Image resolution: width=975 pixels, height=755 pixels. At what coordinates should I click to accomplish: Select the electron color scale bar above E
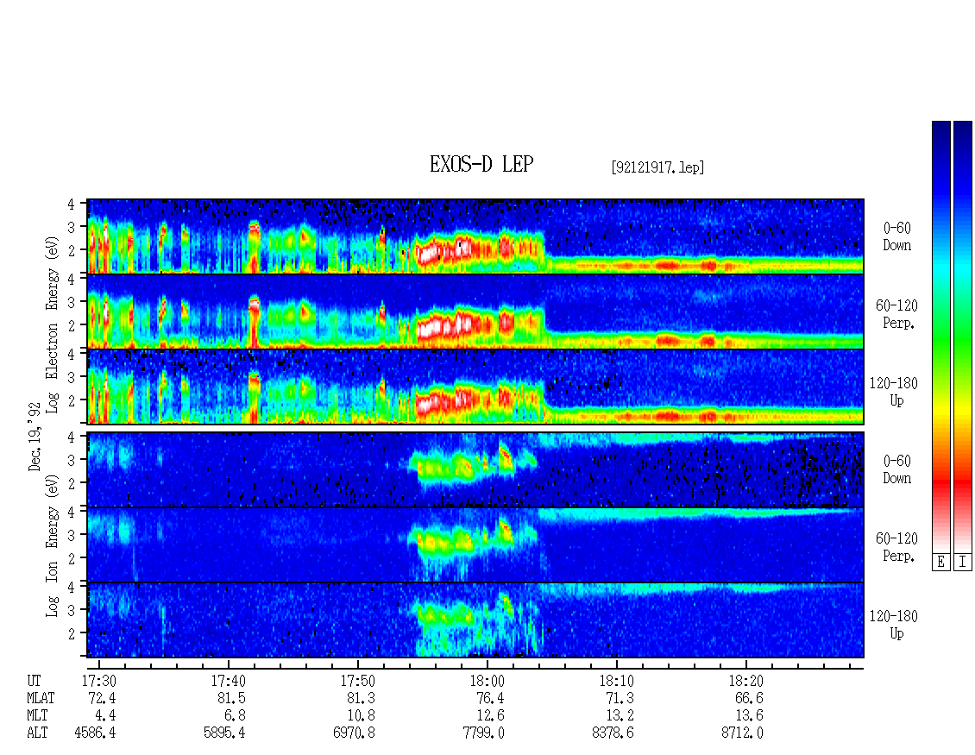point(940,337)
